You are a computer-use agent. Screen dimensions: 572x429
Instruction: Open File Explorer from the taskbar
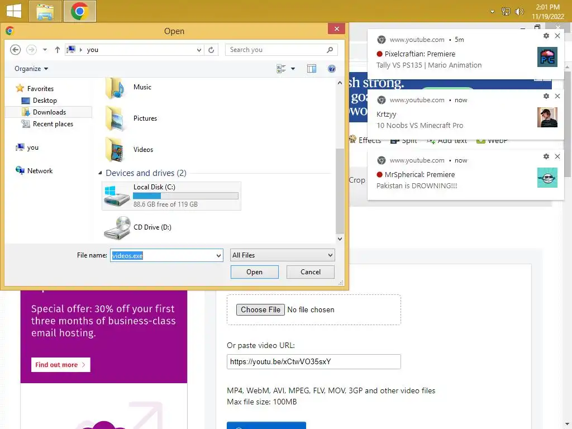[x=45, y=11]
